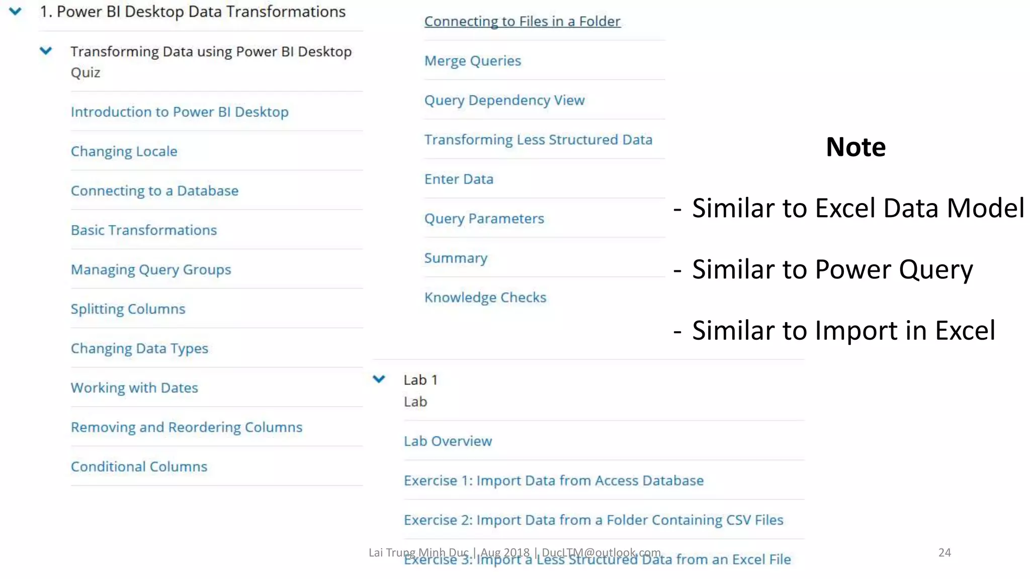
Task: Go to Connecting to a Database
Action: (x=154, y=190)
